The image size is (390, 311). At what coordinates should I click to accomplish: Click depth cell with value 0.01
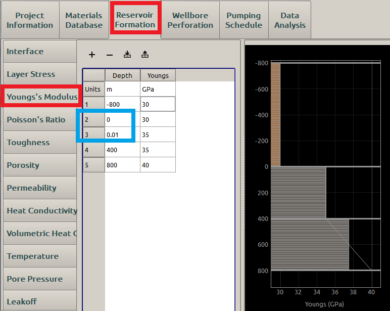(122, 135)
